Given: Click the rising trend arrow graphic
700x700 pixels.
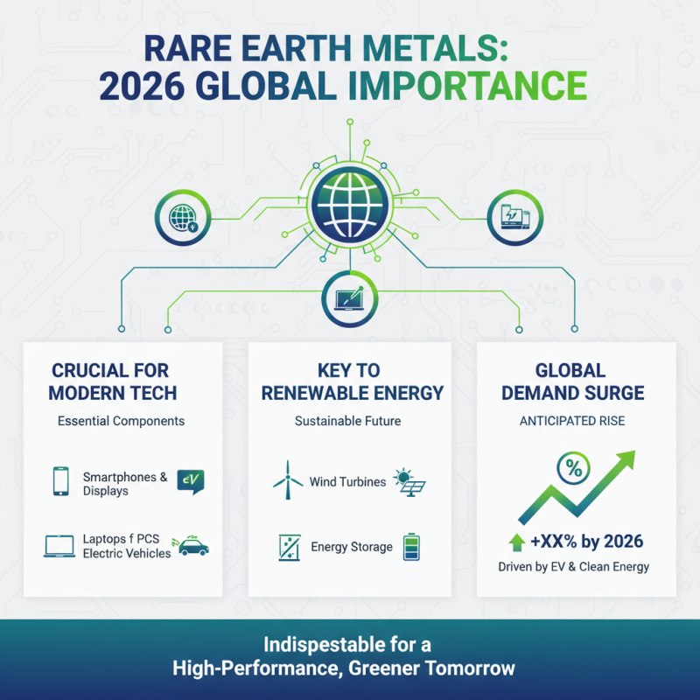Looking at the screenshot, I should pyautogui.click(x=577, y=487).
